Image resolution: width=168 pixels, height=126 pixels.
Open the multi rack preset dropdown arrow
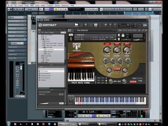coord(75,30)
